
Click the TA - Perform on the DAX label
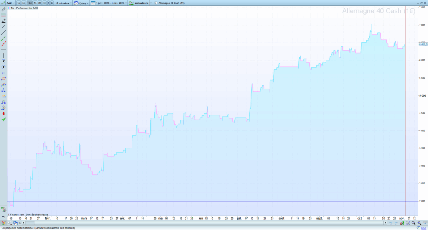tap(23, 8)
